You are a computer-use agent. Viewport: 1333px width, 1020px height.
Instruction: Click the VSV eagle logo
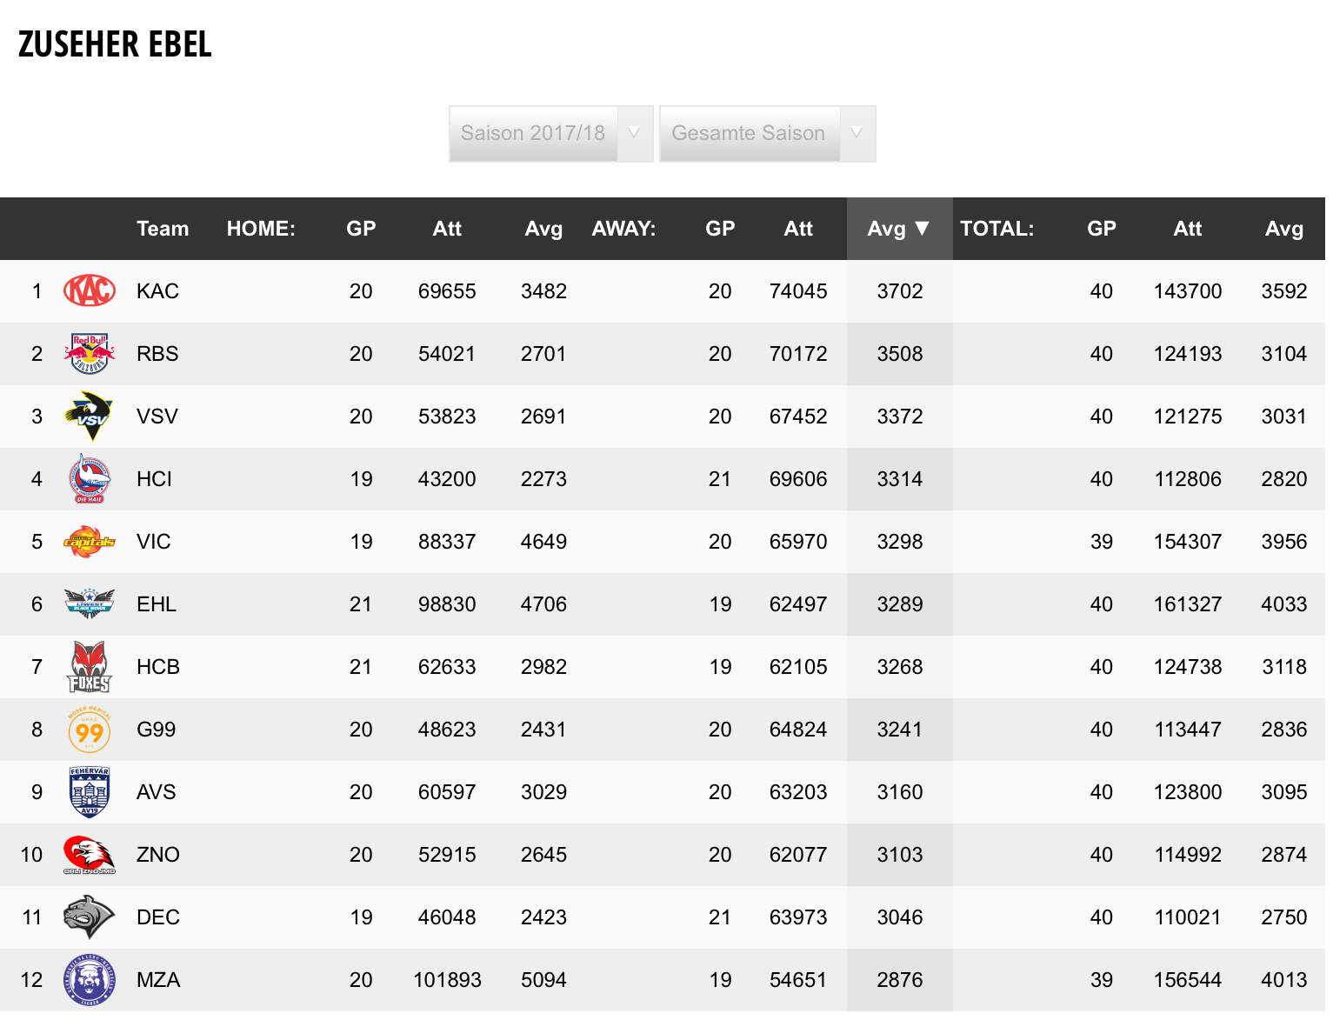(90, 417)
